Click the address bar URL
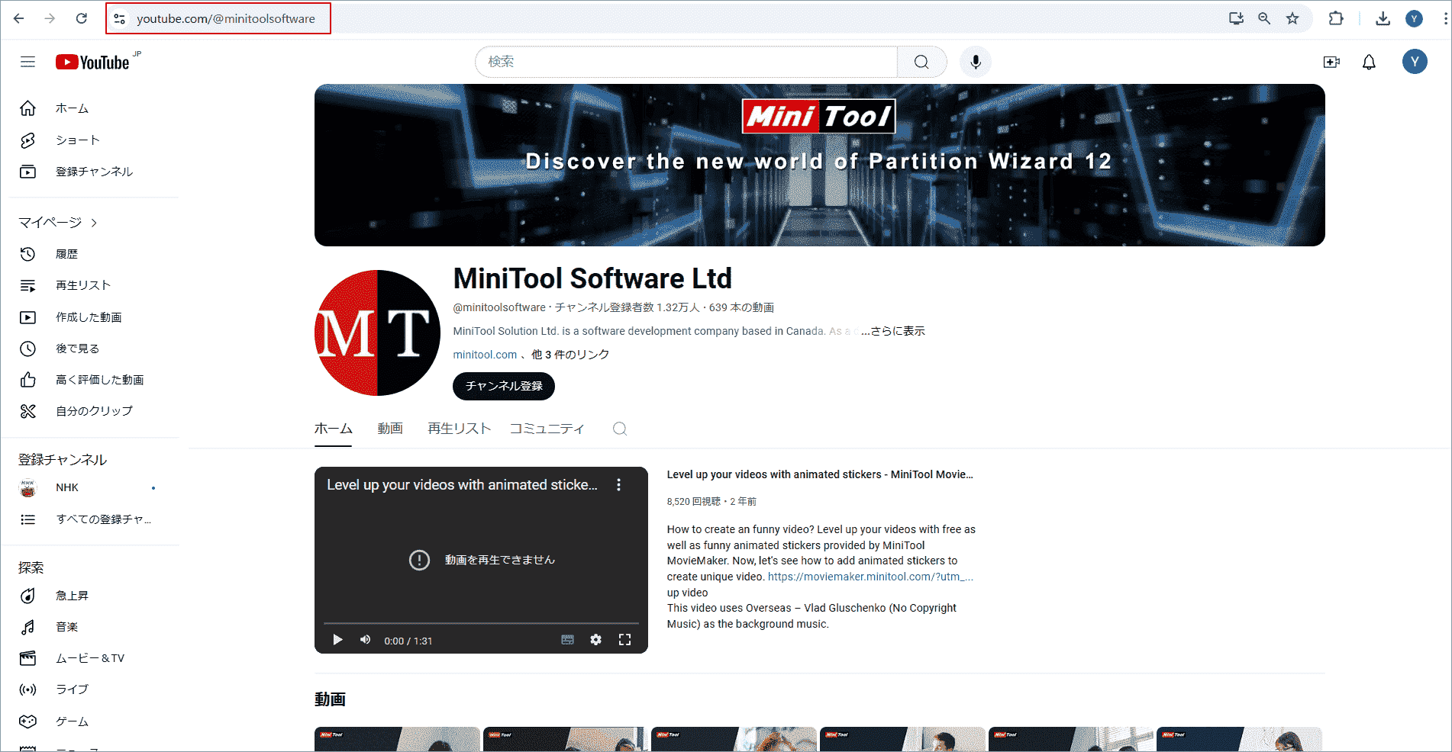Image resolution: width=1452 pixels, height=752 pixels. (226, 18)
